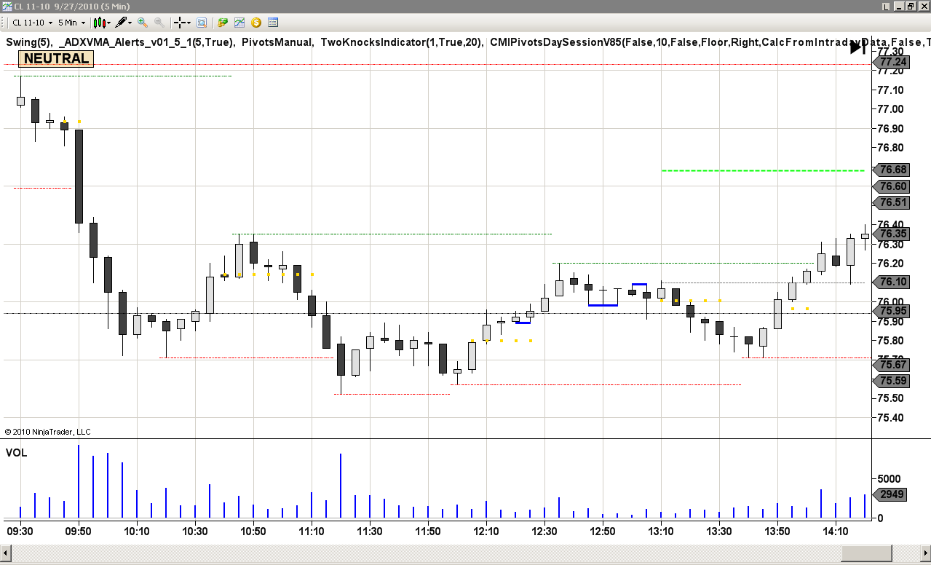The height and width of the screenshot is (565, 931).
Task: Open the chart properties table icon
Action: (272, 23)
